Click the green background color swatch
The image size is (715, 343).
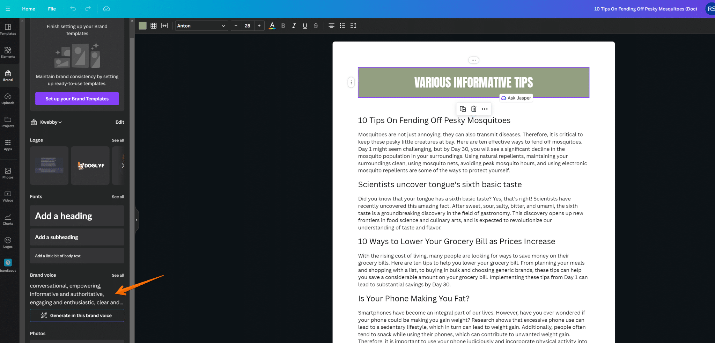coord(142,26)
